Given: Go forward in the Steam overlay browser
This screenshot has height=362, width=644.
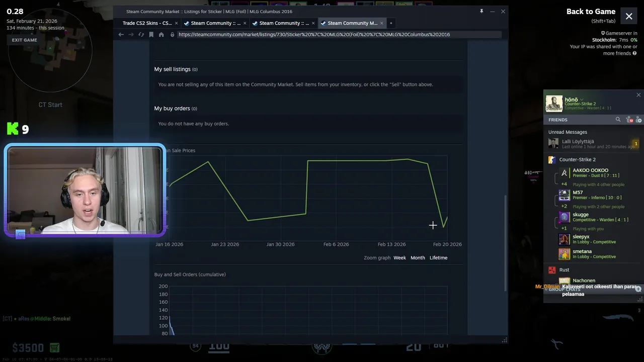Looking at the screenshot, I should click(x=131, y=35).
